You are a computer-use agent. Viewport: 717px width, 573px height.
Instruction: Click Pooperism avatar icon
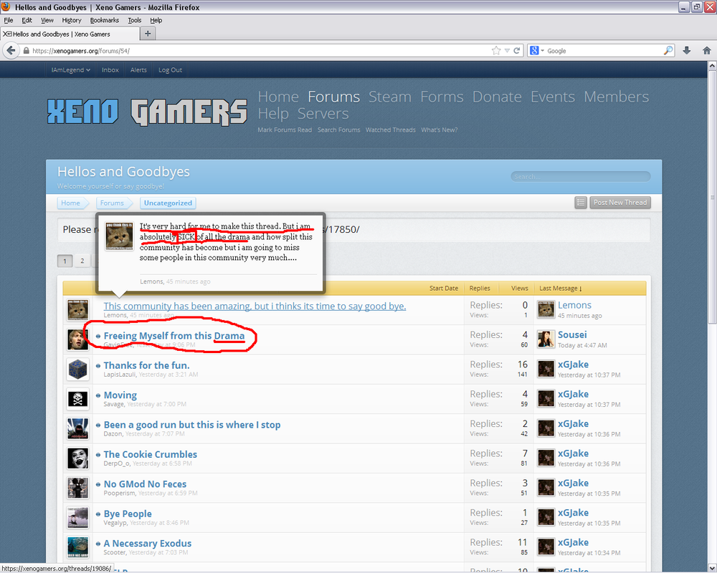77,488
